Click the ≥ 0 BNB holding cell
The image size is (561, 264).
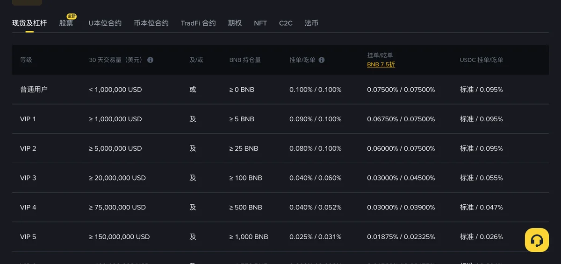pos(242,89)
